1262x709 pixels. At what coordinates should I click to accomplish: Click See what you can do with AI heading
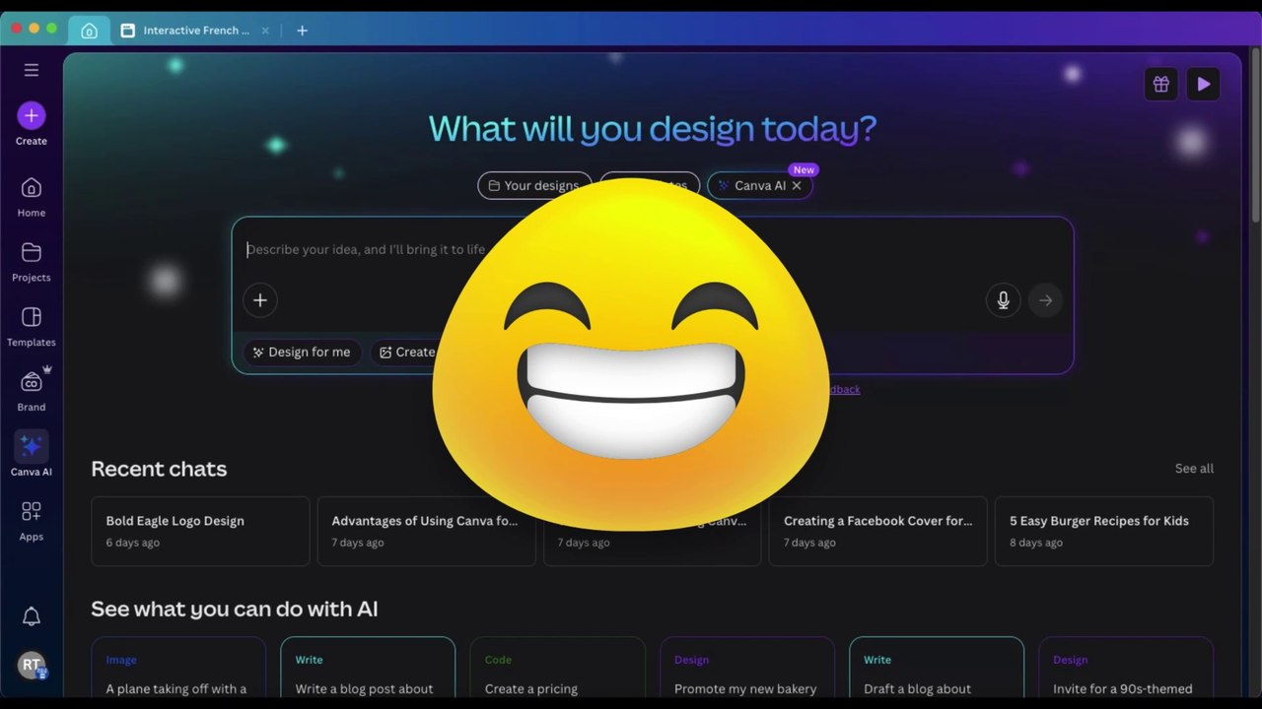click(235, 610)
